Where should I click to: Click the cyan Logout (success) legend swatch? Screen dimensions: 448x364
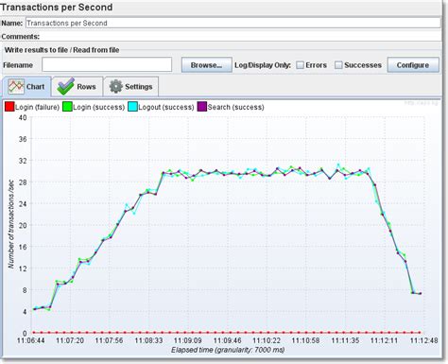pyautogui.click(x=132, y=107)
